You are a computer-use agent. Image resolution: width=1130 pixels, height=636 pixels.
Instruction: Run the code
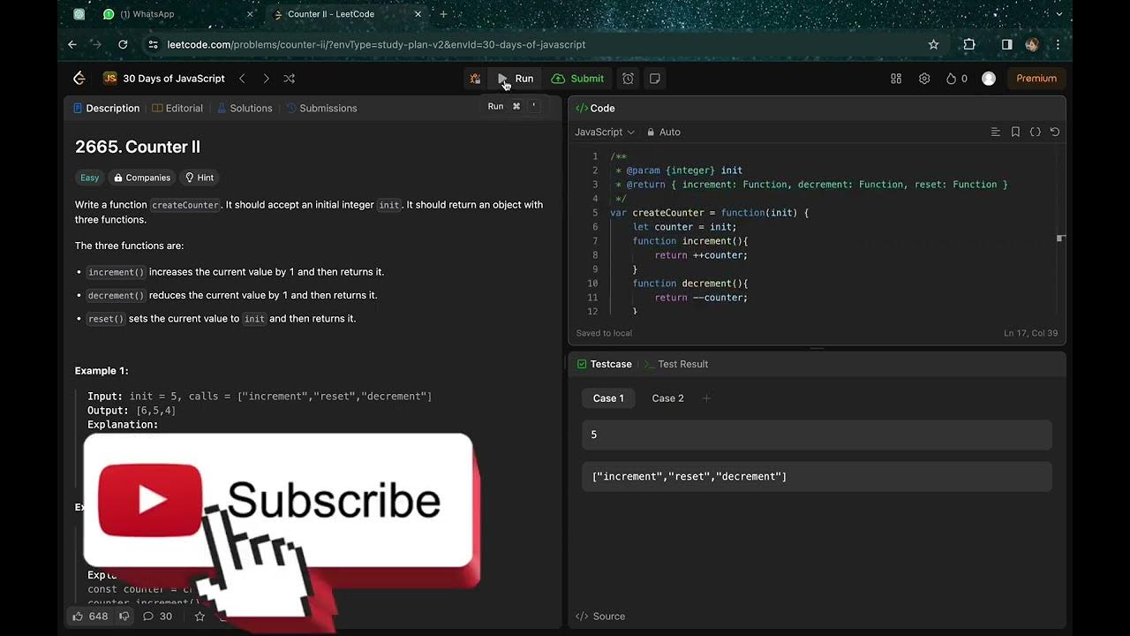(515, 79)
